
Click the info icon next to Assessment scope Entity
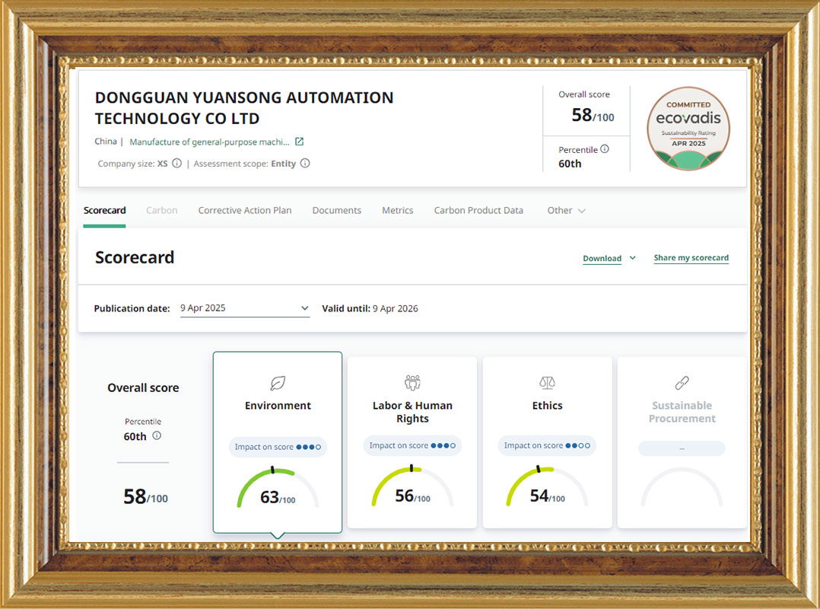click(305, 163)
